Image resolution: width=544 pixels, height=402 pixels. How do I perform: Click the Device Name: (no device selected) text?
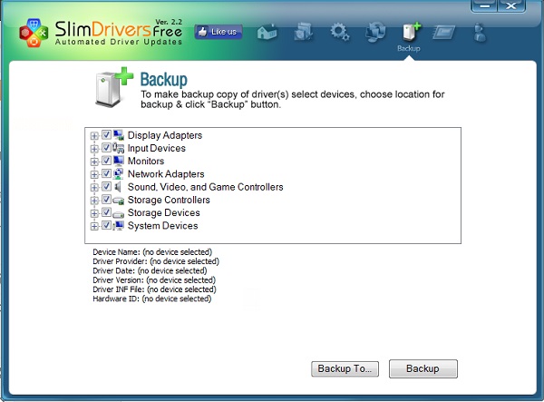pos(152,252)
